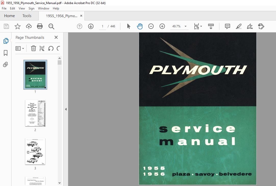The height and width of the screenshot is (186, 276).
Task: Add a sticky note comment
Action: click(x=228, y=27)
